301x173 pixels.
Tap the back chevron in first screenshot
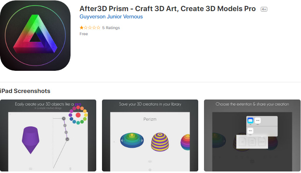(10, 114)
